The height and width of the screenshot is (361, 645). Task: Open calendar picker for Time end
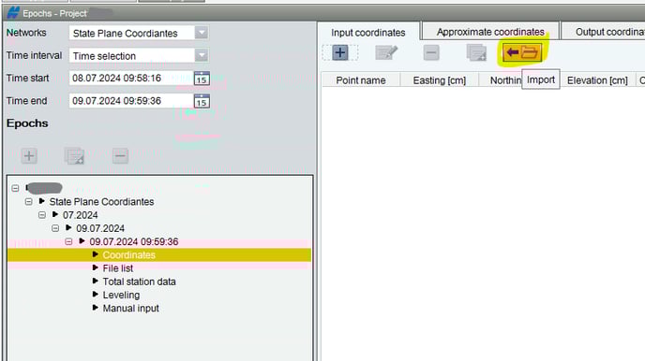(202, 101)
